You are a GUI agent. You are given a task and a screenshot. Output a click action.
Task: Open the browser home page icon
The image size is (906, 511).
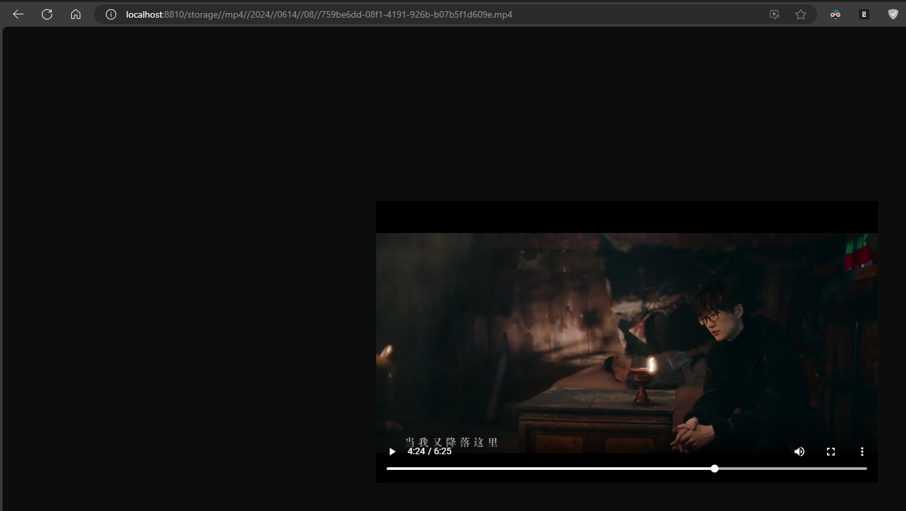tap(76, 14)
